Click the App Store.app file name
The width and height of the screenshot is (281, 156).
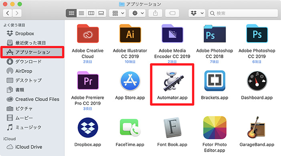(130, 98)
